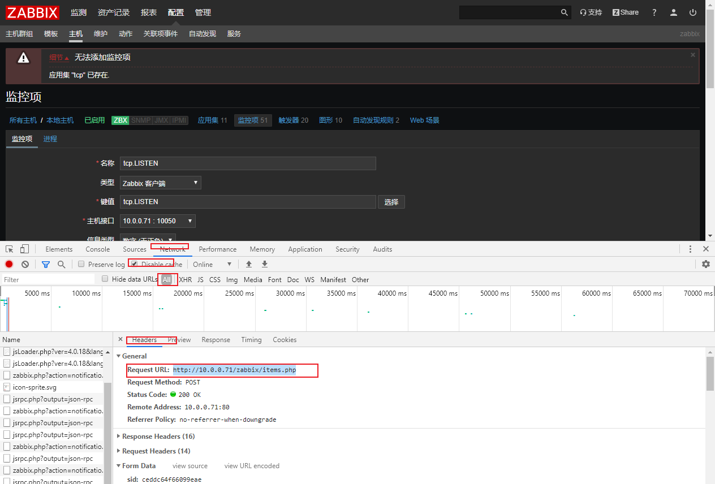Close the request details pane
Screen dimensions: 715x484
(x=120, y=340)
